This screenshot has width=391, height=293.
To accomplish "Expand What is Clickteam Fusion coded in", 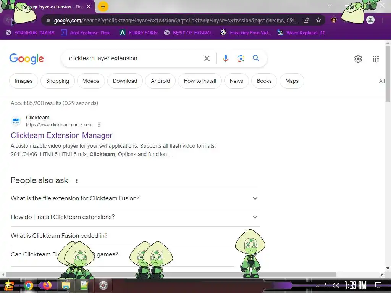I will coord(135,236).
